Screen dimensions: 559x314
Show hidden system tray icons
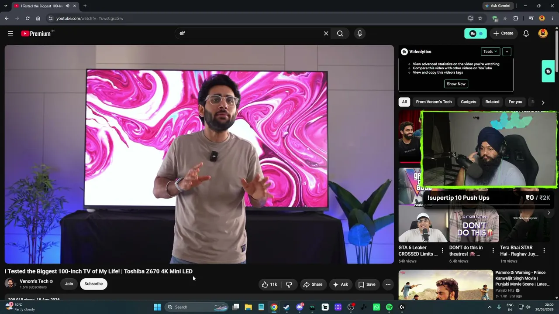point(490,307)
